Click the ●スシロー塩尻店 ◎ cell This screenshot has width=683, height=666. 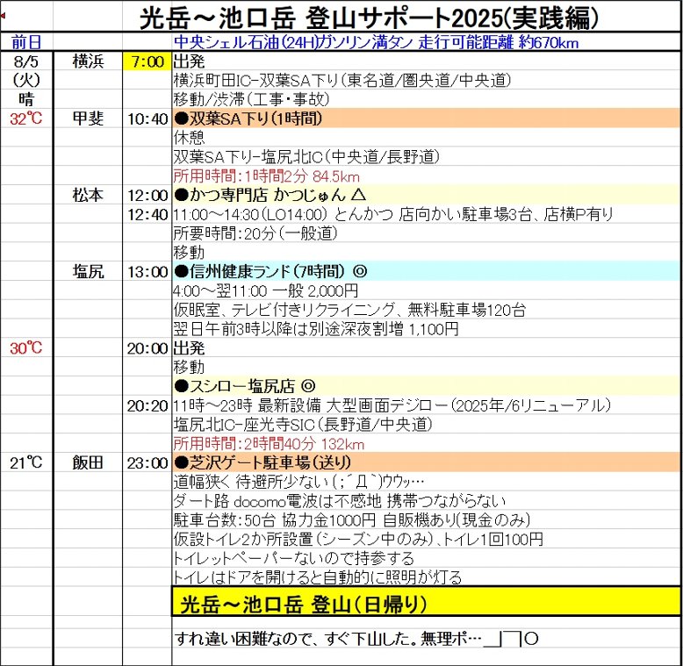coord(426,386)
